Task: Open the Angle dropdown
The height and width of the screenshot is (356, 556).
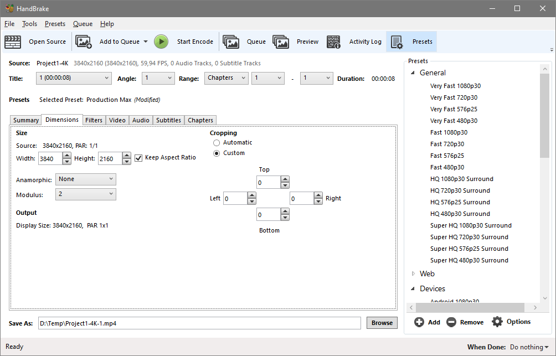Action: (x=158, y=78)
